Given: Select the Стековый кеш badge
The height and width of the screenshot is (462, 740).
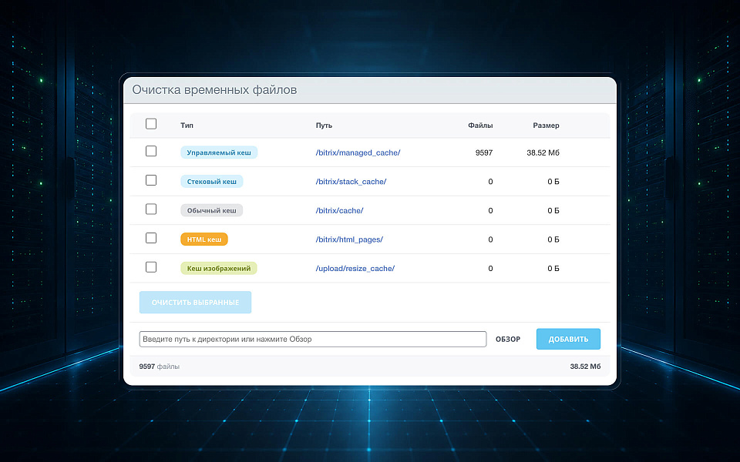Looking at the screenshot, I should (212, 182).
